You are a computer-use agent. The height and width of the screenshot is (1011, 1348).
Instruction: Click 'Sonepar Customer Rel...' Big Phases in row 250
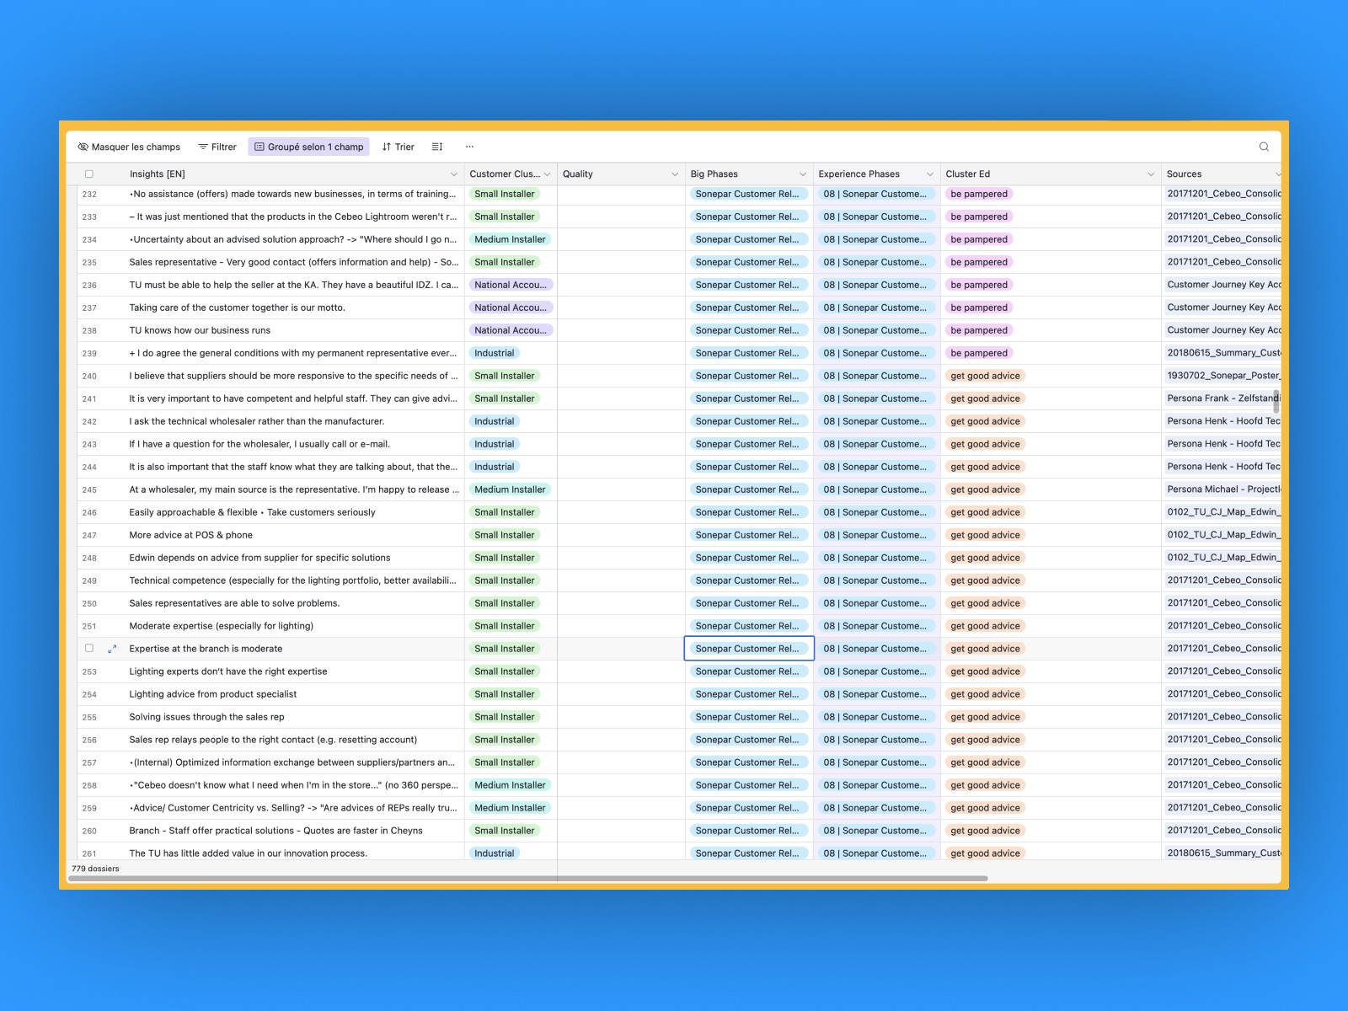(x=748, y=603)
